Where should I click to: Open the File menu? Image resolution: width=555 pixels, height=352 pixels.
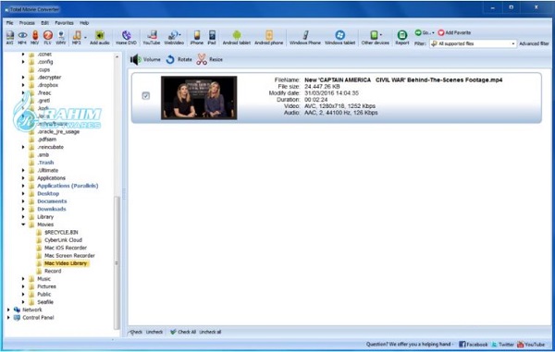[10, 22]
